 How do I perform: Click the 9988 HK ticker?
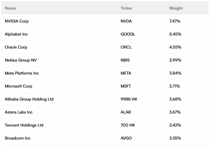click(129, 99)
